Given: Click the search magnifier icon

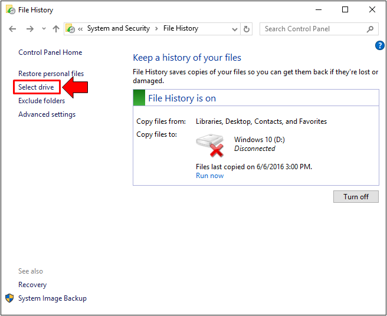Looking at the screenshot, I should click(370, 29).
